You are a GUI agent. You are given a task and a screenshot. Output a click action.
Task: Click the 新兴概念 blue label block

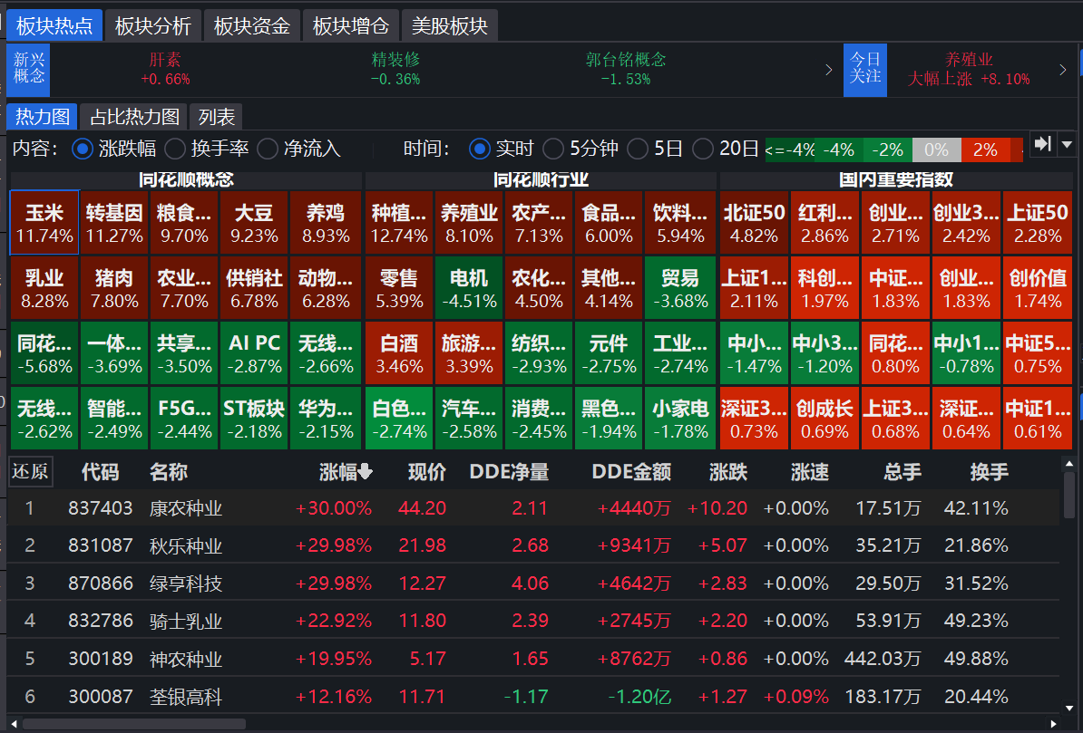pos(29,69)
